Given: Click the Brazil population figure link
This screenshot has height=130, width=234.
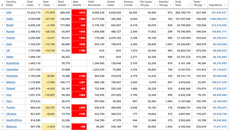Looking at the screenshot, I should click(219, 25).
